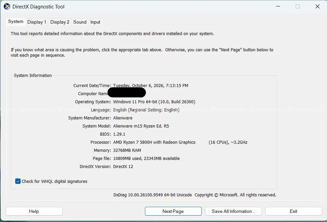The height and width of the screenshot is (222, 327).
Task: Click the System Model: label
Action: point(97,126)
